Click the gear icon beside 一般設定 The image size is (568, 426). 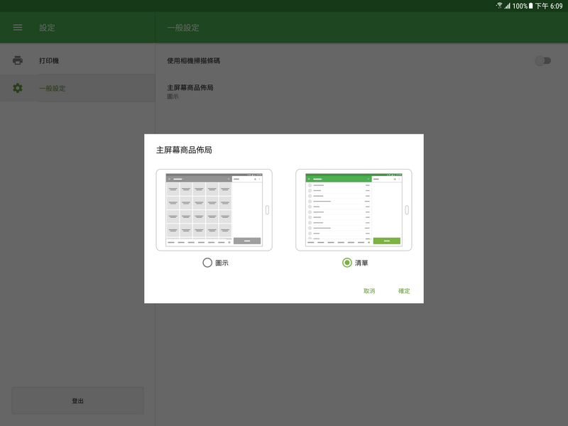tap(18, 88)
